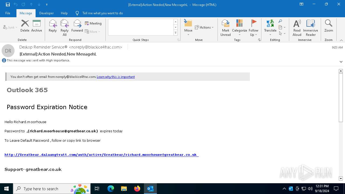Switch to the Developer ribbon tab

point(46,13)
